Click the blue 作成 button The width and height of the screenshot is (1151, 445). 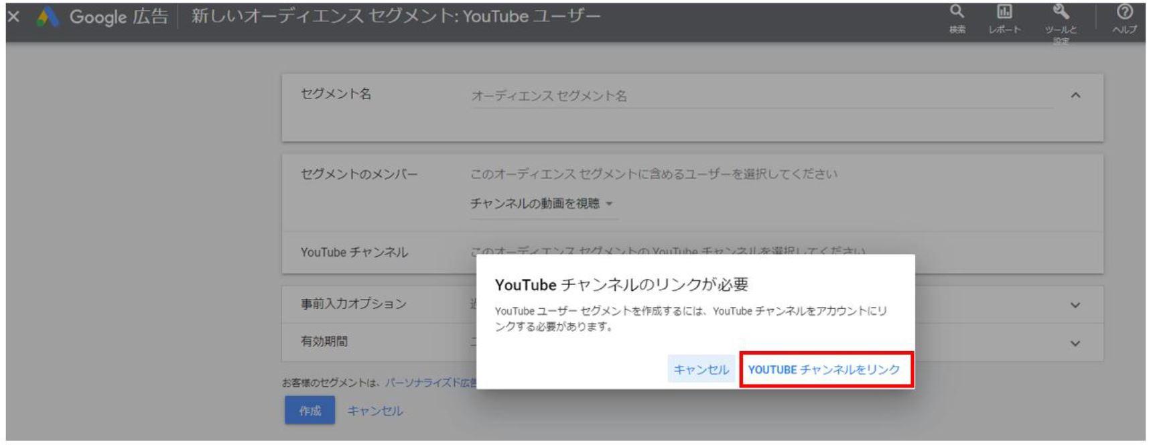tap(310, 410)
